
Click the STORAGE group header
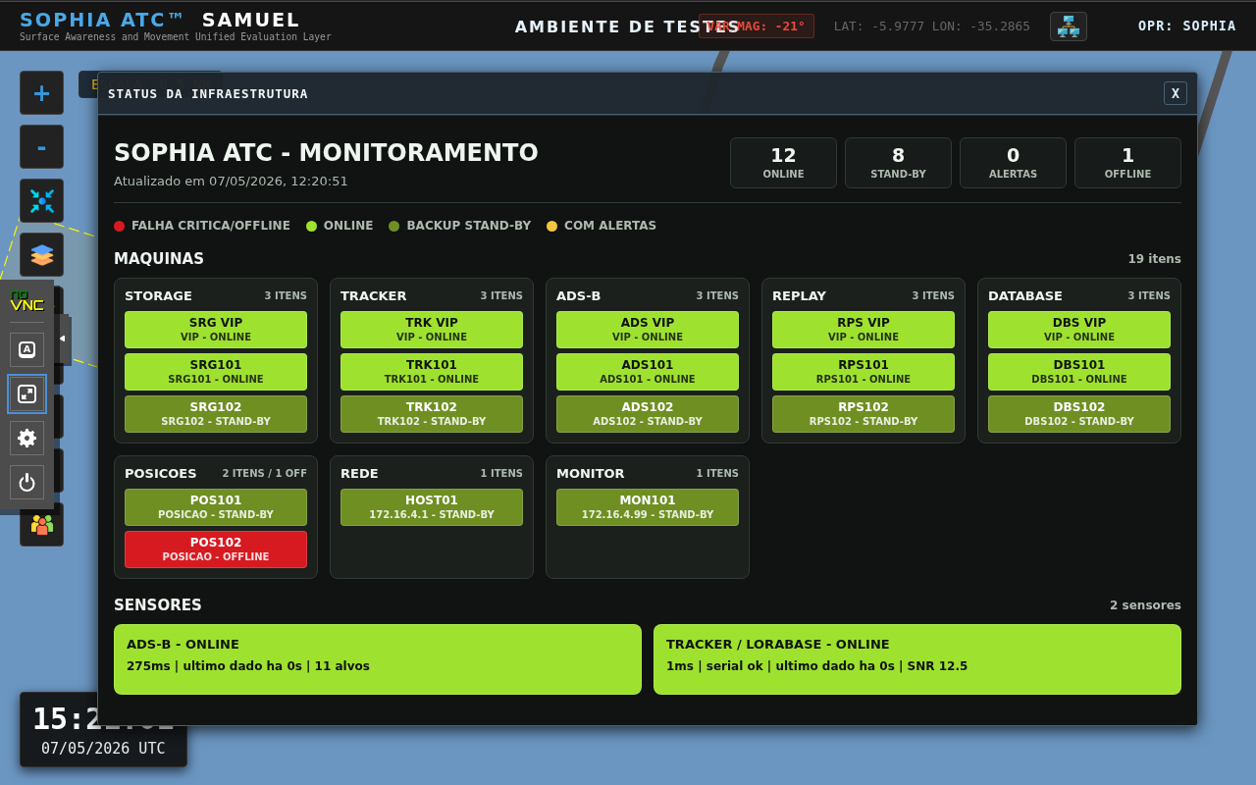(x=158, y=295)
